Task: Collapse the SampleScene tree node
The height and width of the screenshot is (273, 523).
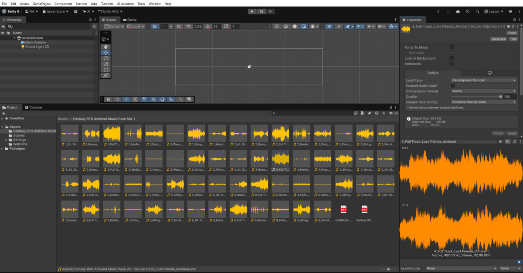Action: 14,38
